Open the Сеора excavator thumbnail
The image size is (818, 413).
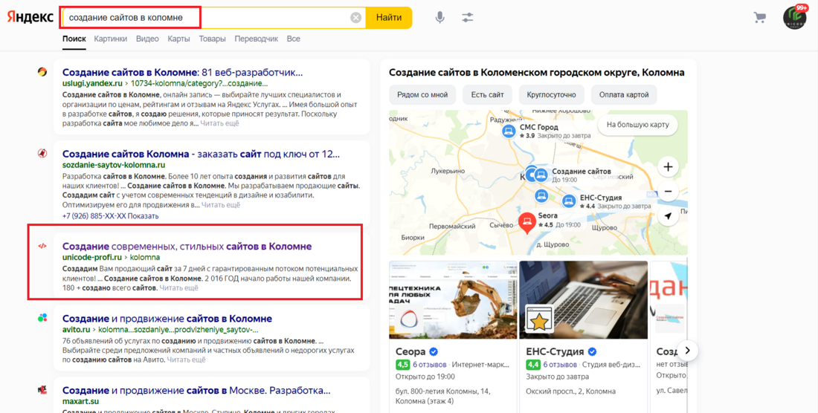[x=453, y=300]
